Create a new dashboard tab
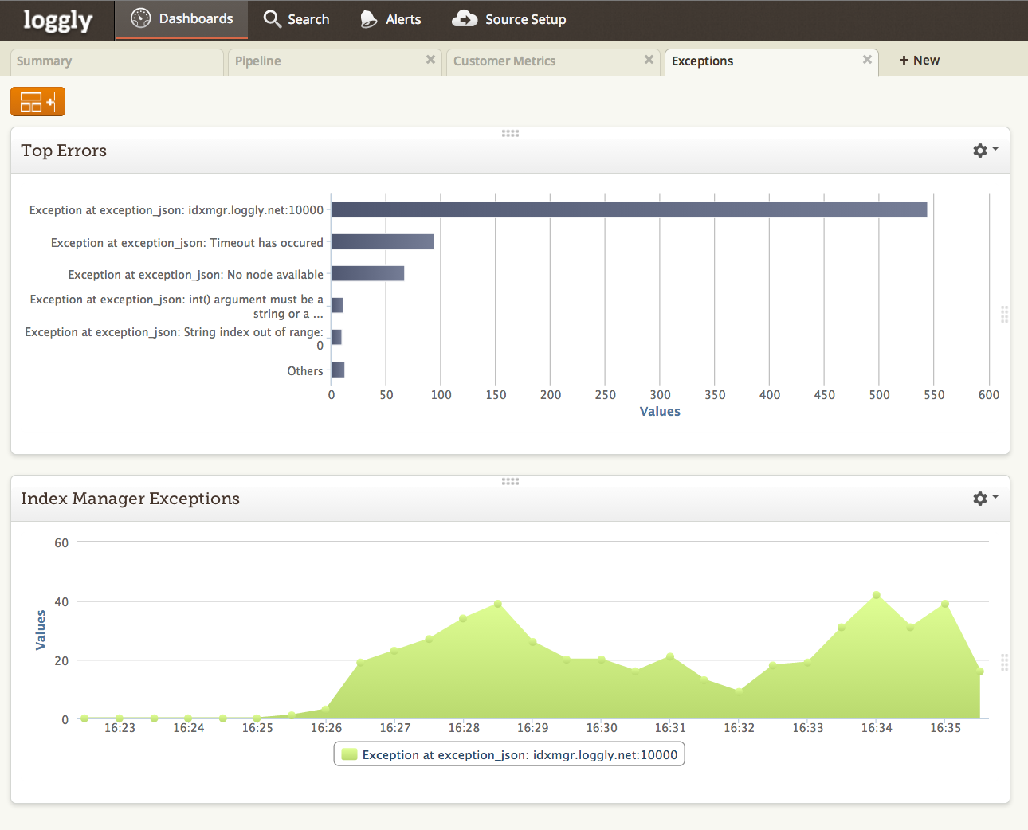 click(x=920, y=61)
